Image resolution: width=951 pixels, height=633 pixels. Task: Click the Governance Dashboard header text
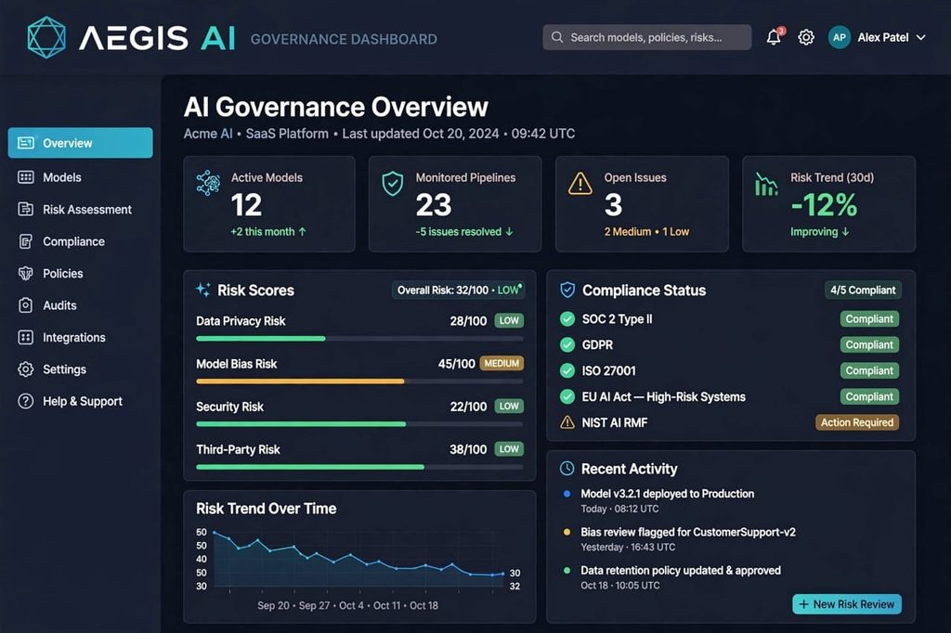tap(344, 39)
